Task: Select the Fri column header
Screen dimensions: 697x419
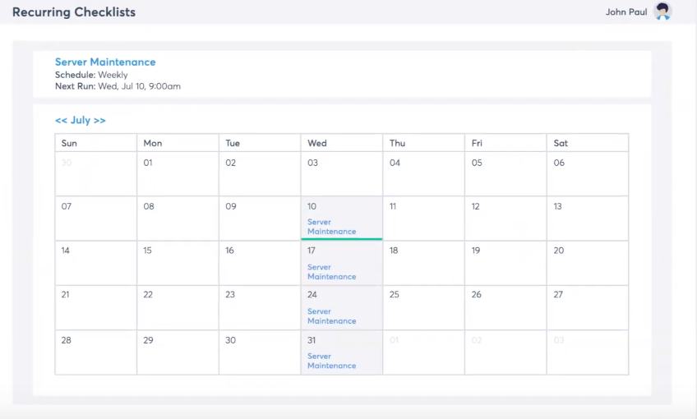Action: click(505, 143)
